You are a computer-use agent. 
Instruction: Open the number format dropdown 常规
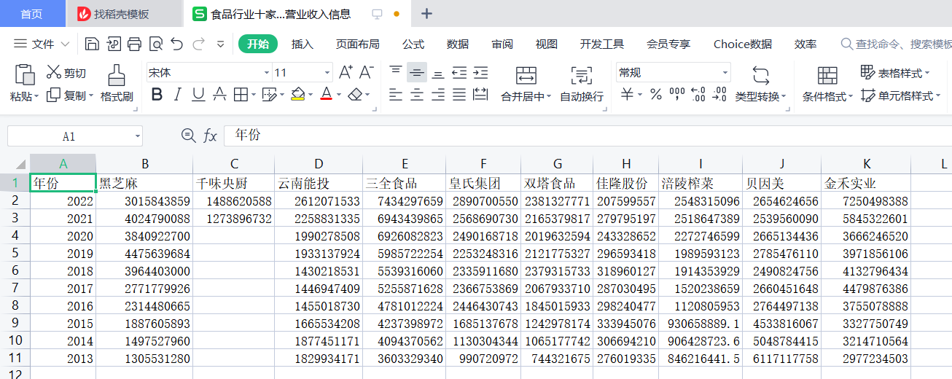725,73
